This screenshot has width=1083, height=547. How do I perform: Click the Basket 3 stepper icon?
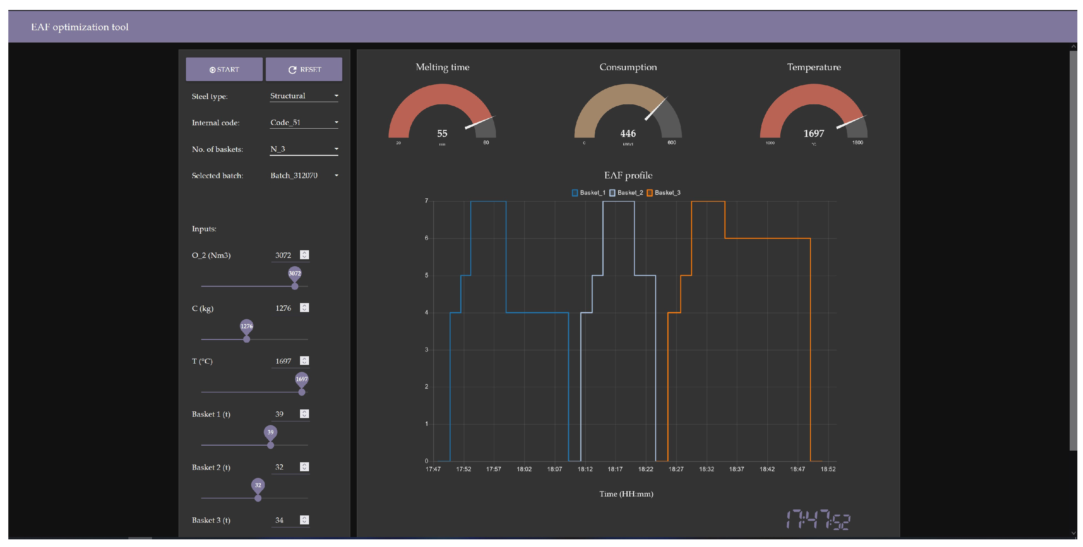coord(304,520)
